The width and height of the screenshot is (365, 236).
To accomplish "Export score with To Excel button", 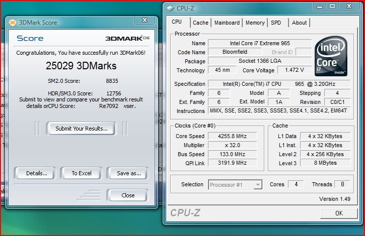I will (82, 173).
